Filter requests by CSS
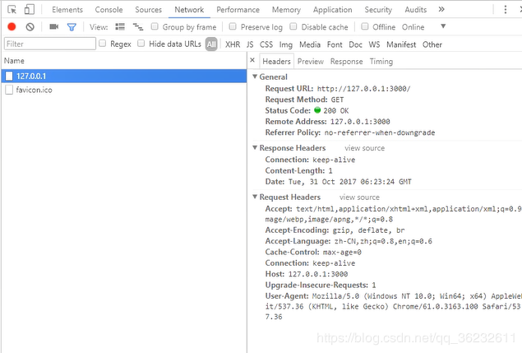Screen dimensions: 522x353 point(266,44)
